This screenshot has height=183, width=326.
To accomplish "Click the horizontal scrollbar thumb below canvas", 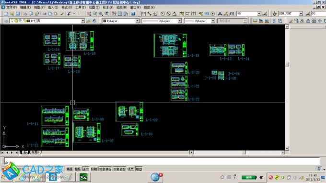I will pyautogui.click(x=244, y=152).
